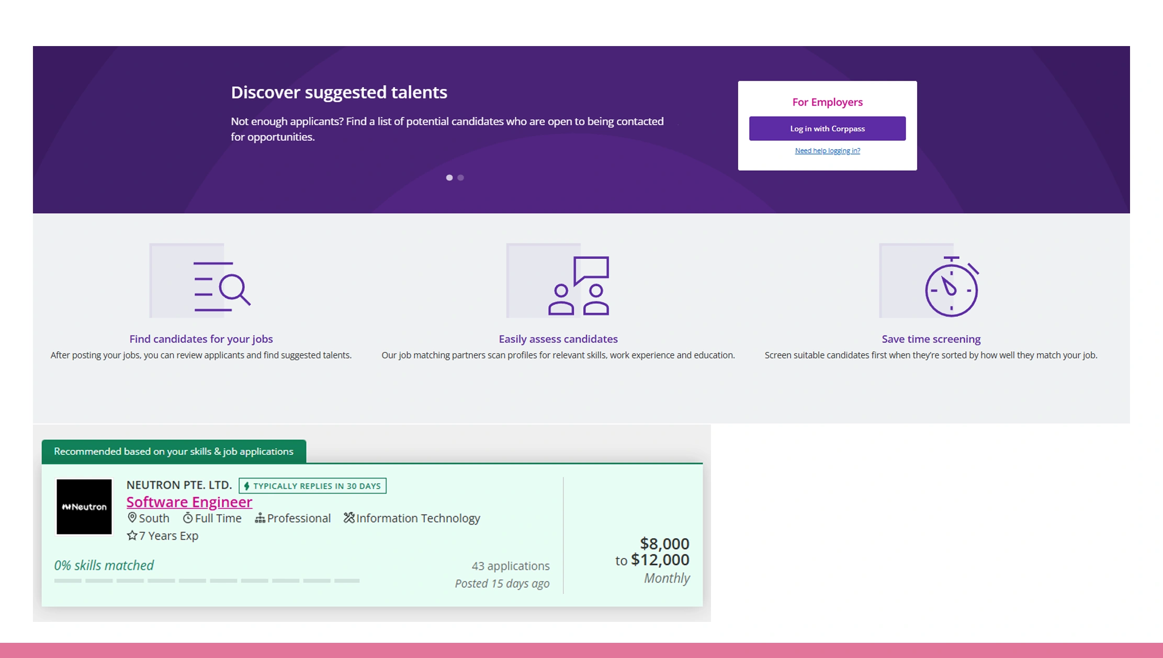Click the Neutron company logo thumbnail
This screenshot has height=658, width=1163.
pyautogui.click(x=84, y=506)
